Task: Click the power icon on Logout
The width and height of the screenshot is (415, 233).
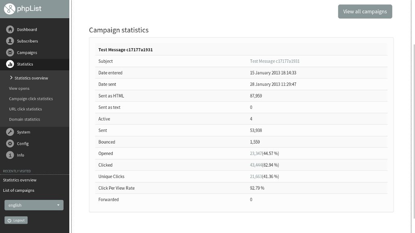Action: tap(9, 220)
